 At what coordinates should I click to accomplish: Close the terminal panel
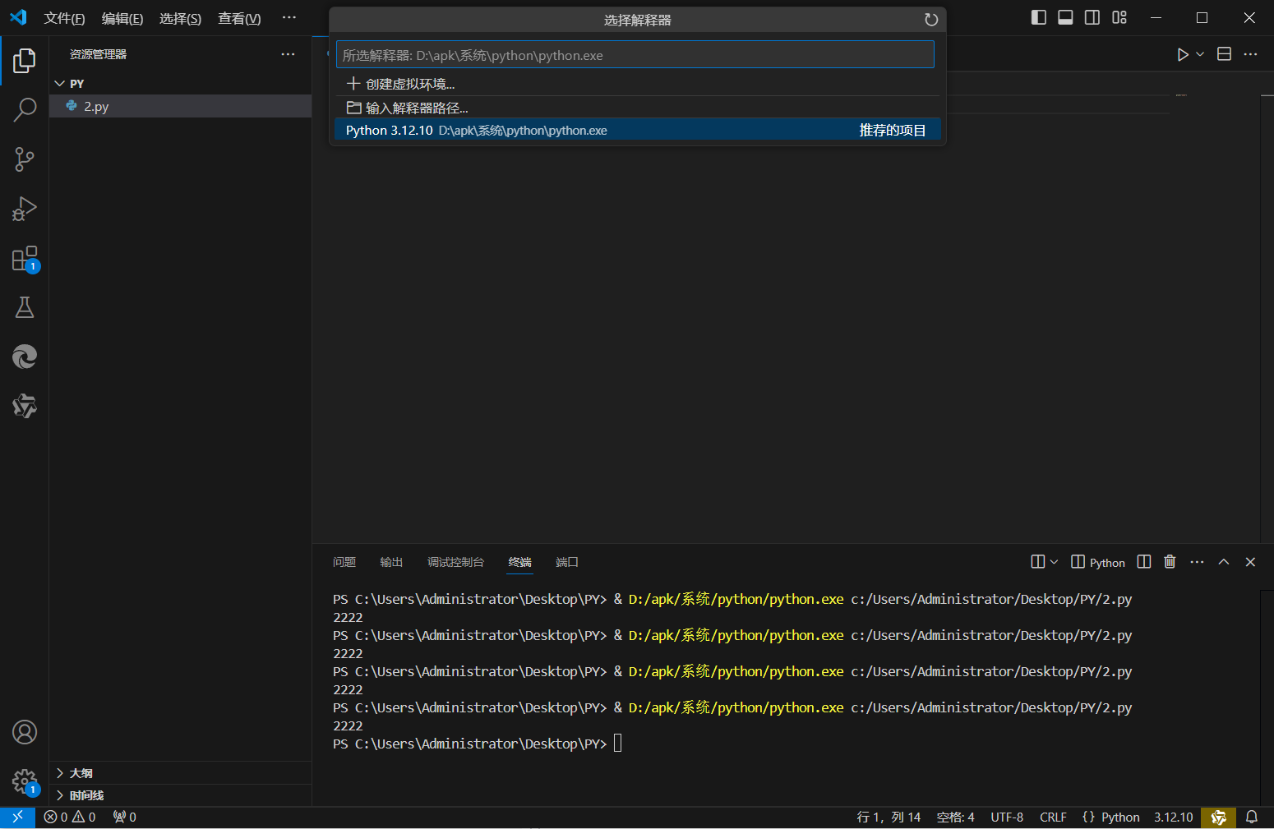1250,562
